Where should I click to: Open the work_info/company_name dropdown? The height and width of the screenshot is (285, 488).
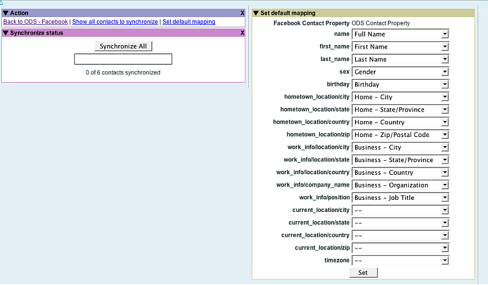click(x=400, y=185)
